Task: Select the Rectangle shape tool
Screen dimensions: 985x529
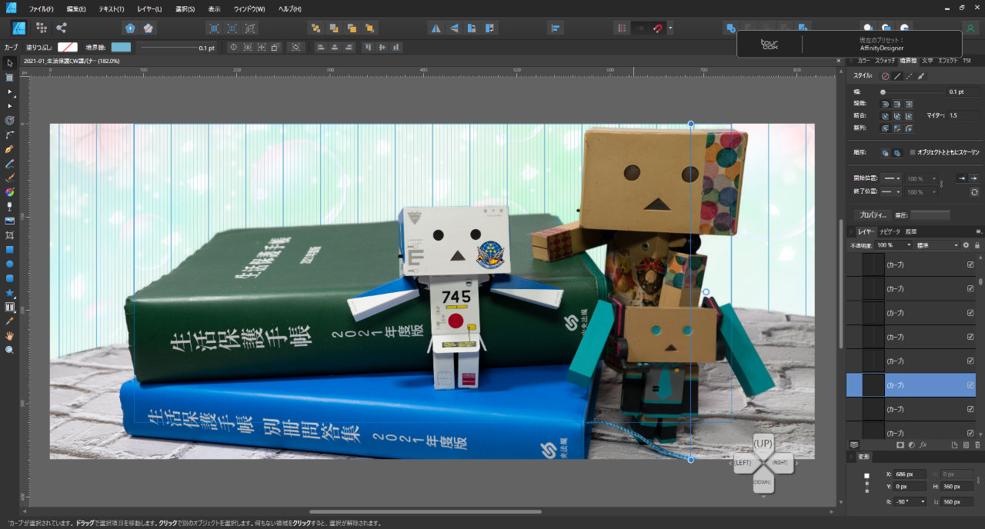Action: (10, 249)
